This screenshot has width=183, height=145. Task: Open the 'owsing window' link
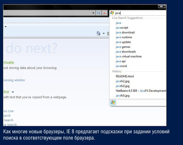click(14, 80)
